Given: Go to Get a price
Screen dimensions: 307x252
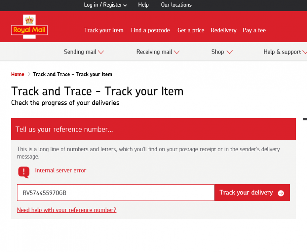Looking at the screenshot, I should pos(191,30).
